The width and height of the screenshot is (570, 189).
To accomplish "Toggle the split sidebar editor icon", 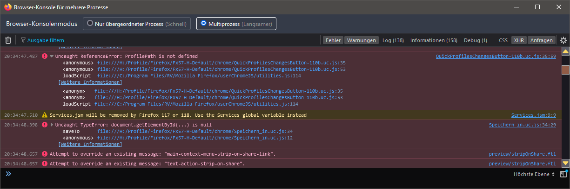I will click(563, 174).
